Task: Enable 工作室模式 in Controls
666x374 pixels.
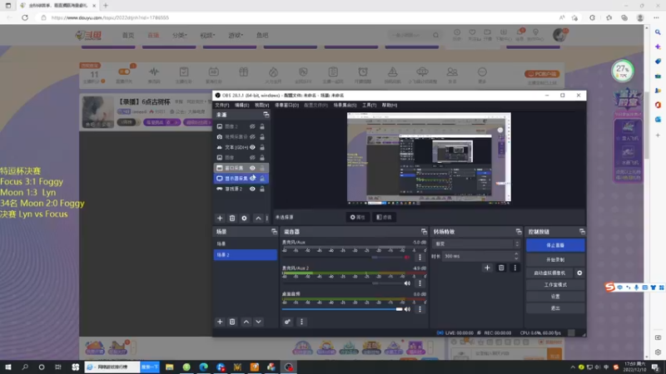Action: 555,284
